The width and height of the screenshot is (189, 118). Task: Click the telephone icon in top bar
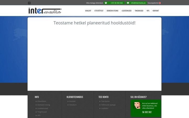point(106,3)
